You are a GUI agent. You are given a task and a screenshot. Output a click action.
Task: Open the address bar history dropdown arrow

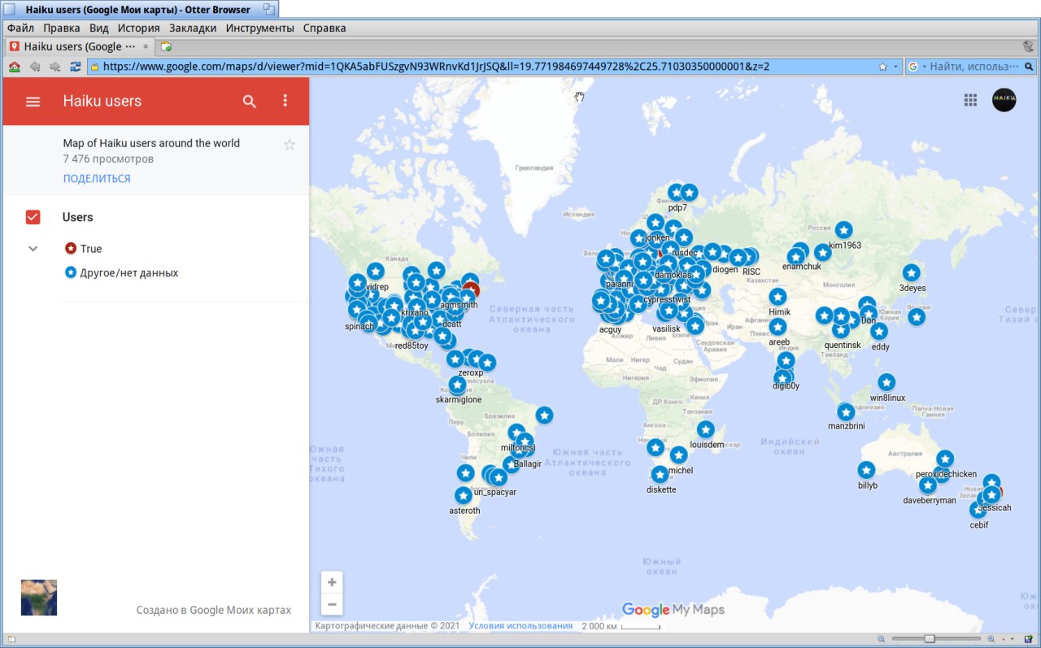click(896, 67)
